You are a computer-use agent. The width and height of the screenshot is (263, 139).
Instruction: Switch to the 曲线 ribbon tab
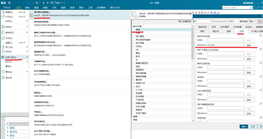point(27,8)
